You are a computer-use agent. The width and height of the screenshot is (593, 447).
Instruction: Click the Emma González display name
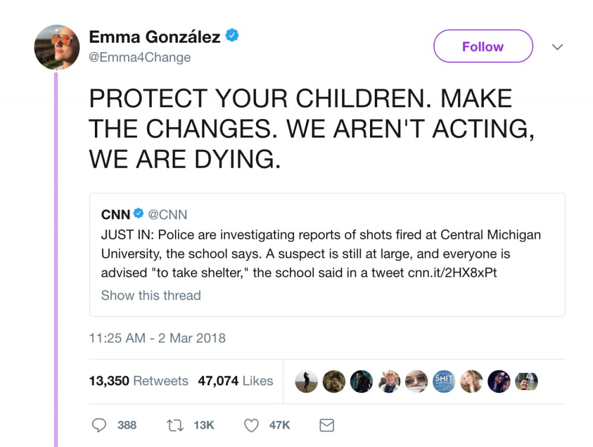click(154, 37)
